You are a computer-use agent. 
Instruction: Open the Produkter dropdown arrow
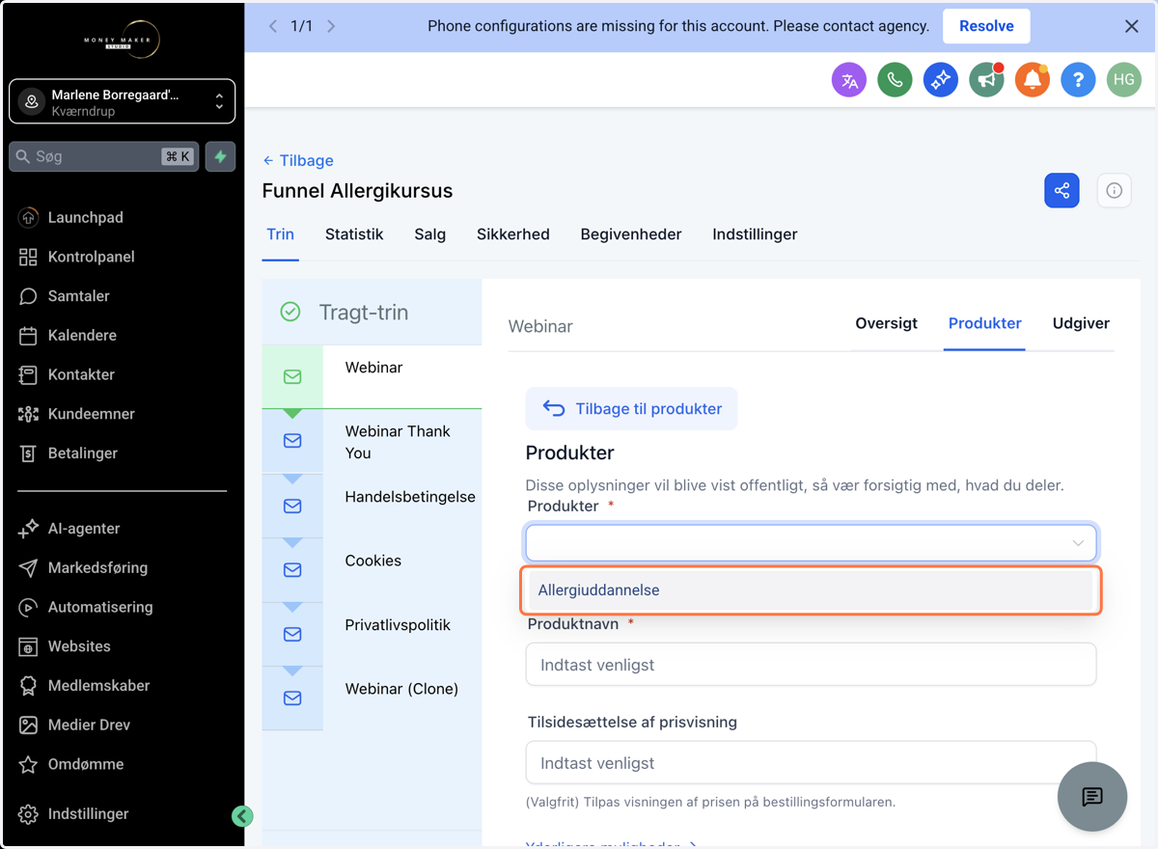(x=1078, y=543)
